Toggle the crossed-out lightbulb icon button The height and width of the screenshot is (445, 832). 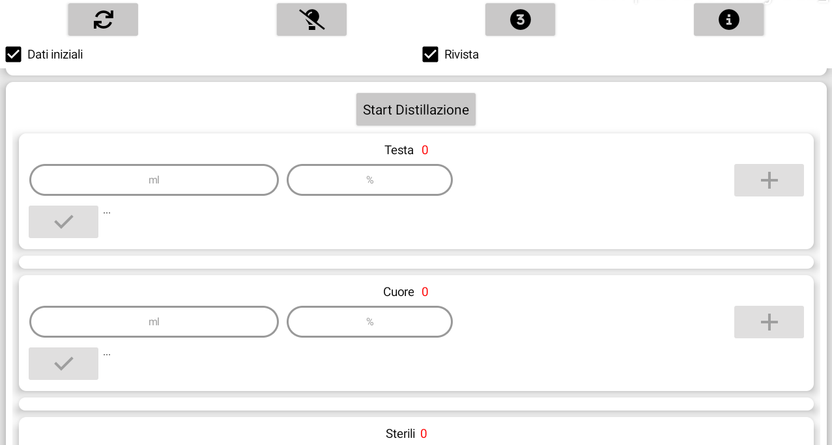311,20
